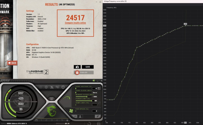Open the hardware monitor screen icon
Screen dimensions: 203x125
[x=52, y=99]
